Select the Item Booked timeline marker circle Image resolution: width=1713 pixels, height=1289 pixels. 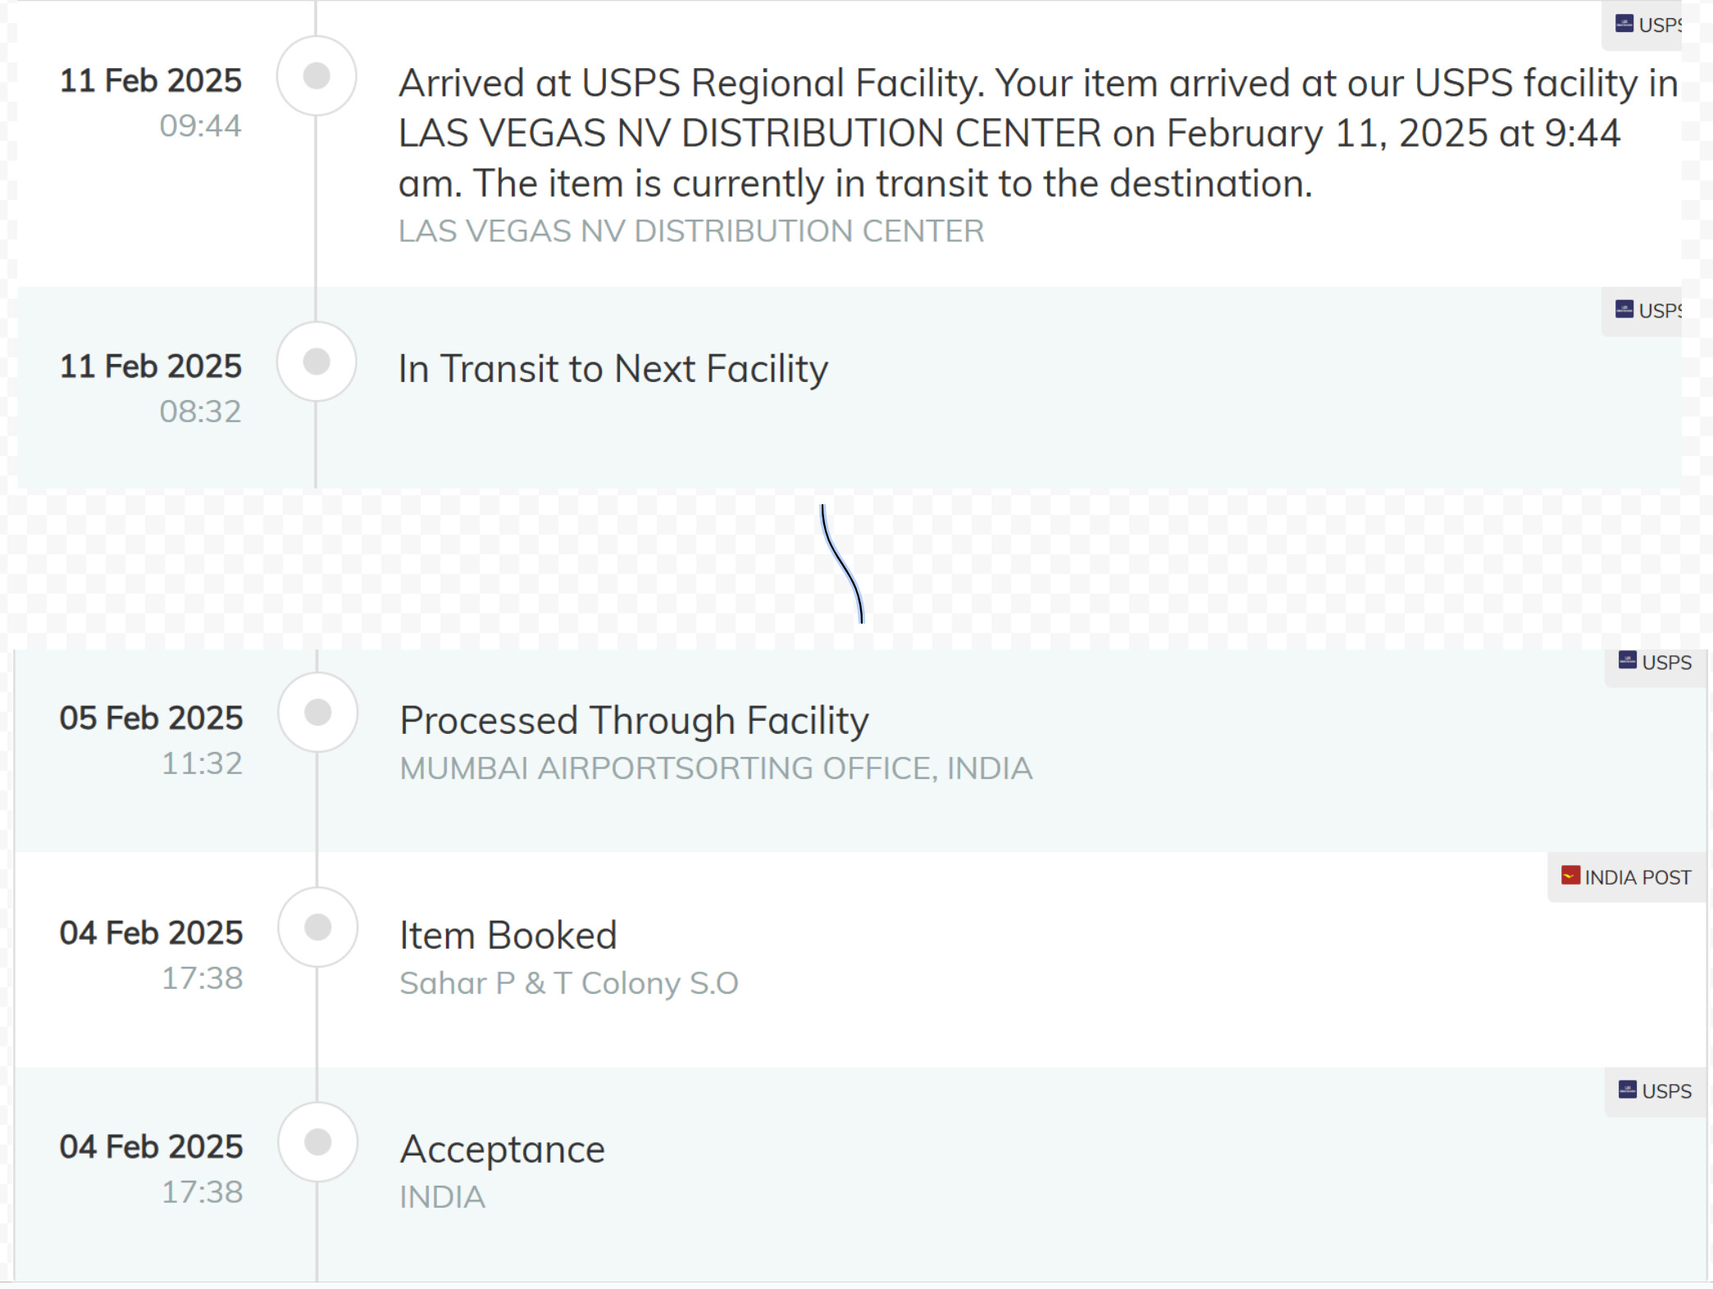[x=318, y=927]
